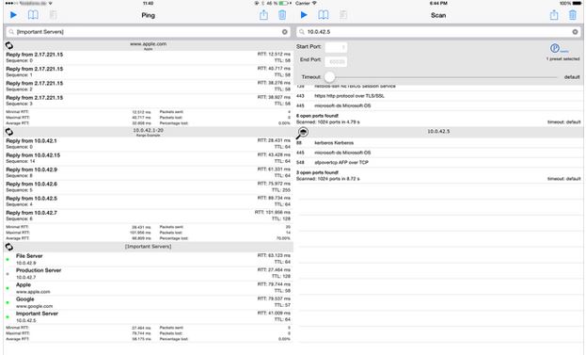Re-run ping for www.apple.com section
Screen dimensions: 586x355
click(x=9, y=45)
